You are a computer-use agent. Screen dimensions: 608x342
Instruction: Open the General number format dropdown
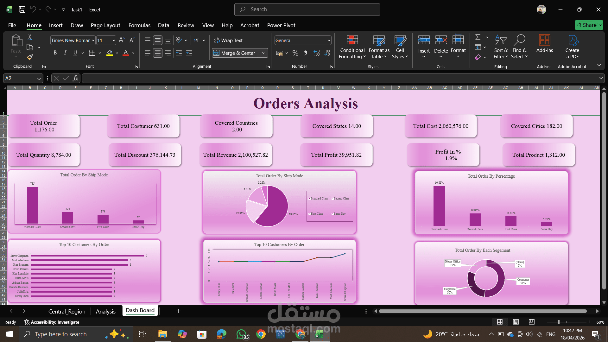coord(329,41)
